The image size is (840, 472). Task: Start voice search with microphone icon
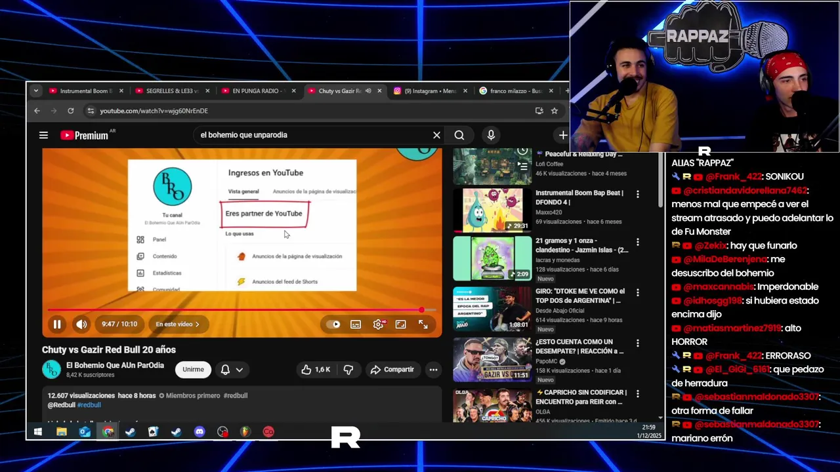pyautogui.click(x=491, y=135)
